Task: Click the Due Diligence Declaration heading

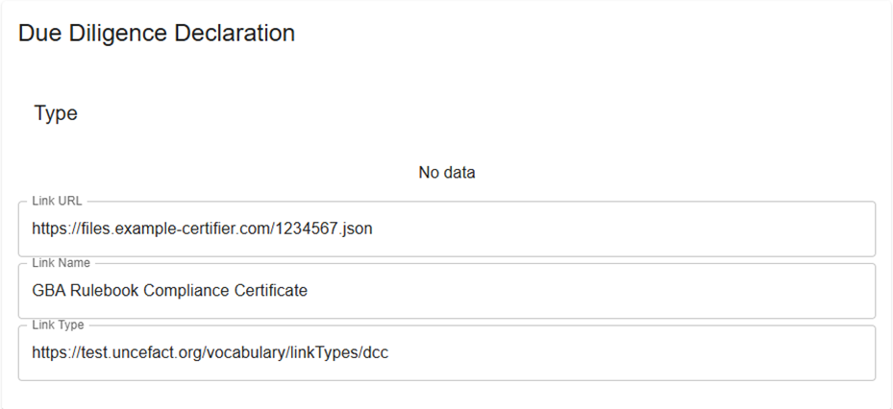Action: [x=157, y=33]
